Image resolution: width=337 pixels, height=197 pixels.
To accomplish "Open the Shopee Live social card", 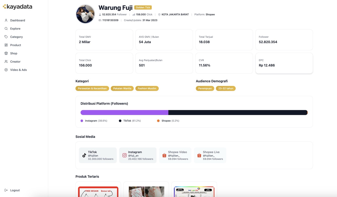I will point(210,155).
